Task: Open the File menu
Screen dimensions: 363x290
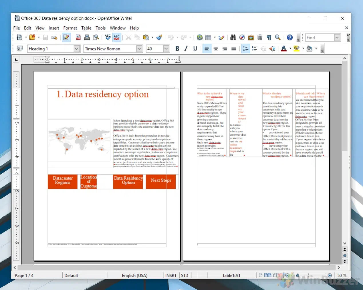Action: 17,28
